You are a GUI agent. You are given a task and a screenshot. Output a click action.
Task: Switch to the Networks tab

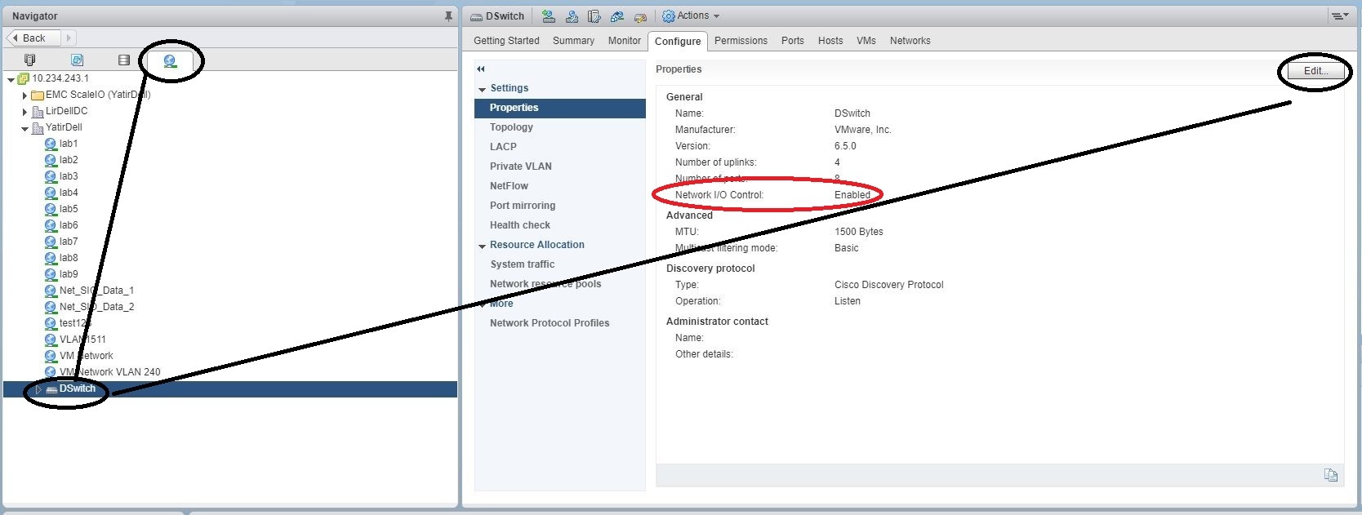click(x=910, y=41)
